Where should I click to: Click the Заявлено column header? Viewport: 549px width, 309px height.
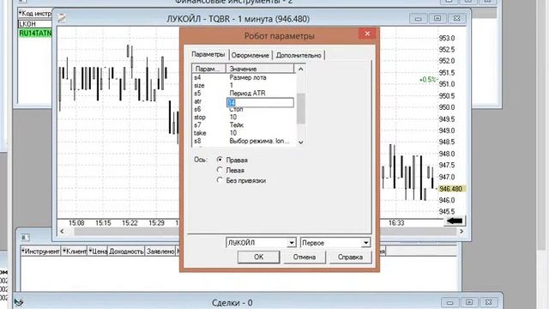160,251
